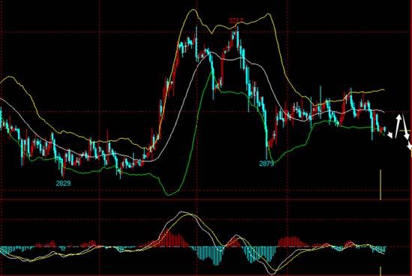412x276 pixels.
Task: Click the last candlestick on the chart
Action: [385, 130]
